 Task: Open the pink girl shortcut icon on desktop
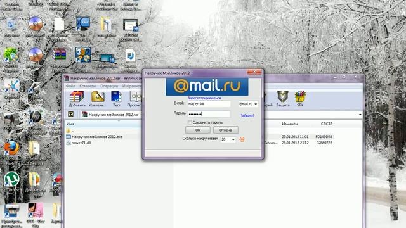click(x=36, y=210)
